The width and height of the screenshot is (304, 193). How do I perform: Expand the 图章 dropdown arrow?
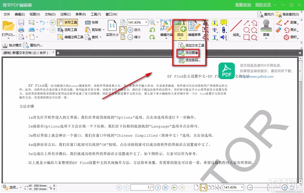click(266, 38)
